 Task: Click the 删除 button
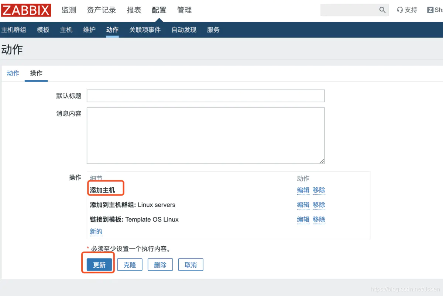(x=160, y=265)
